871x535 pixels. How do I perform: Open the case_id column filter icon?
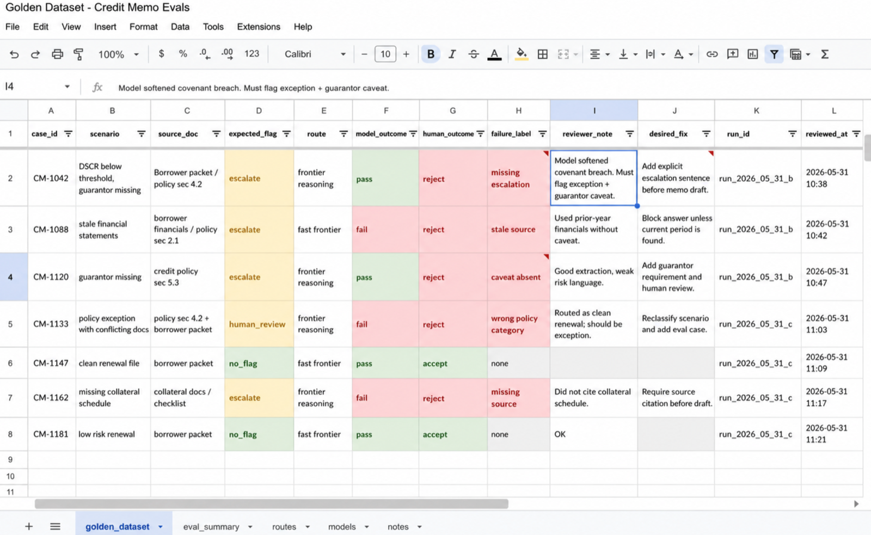pyautogui.click(x=68, y=134)
